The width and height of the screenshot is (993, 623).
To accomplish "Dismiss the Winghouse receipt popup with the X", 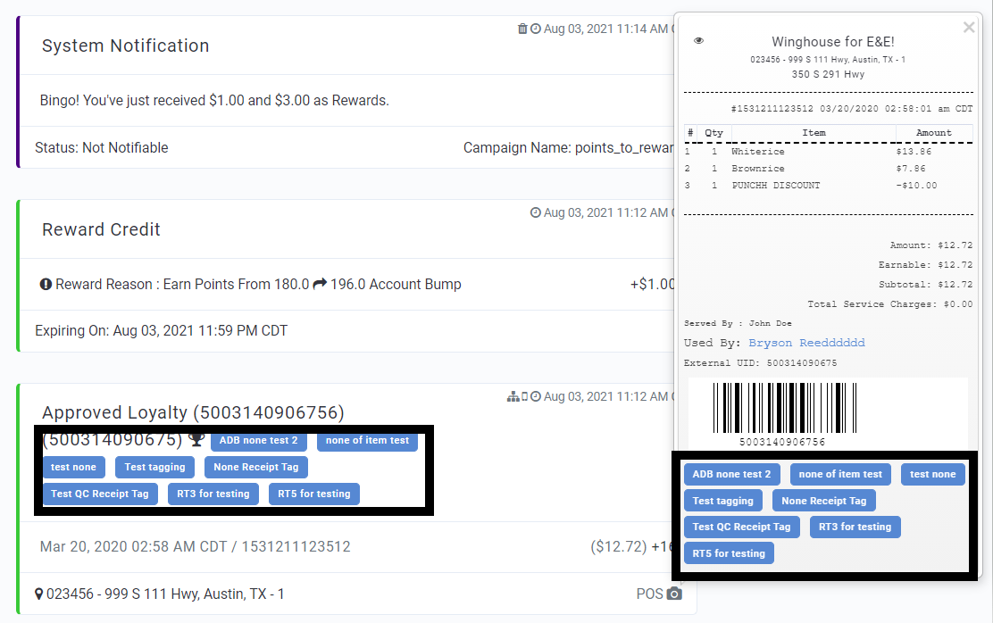I will click(969, 27).
